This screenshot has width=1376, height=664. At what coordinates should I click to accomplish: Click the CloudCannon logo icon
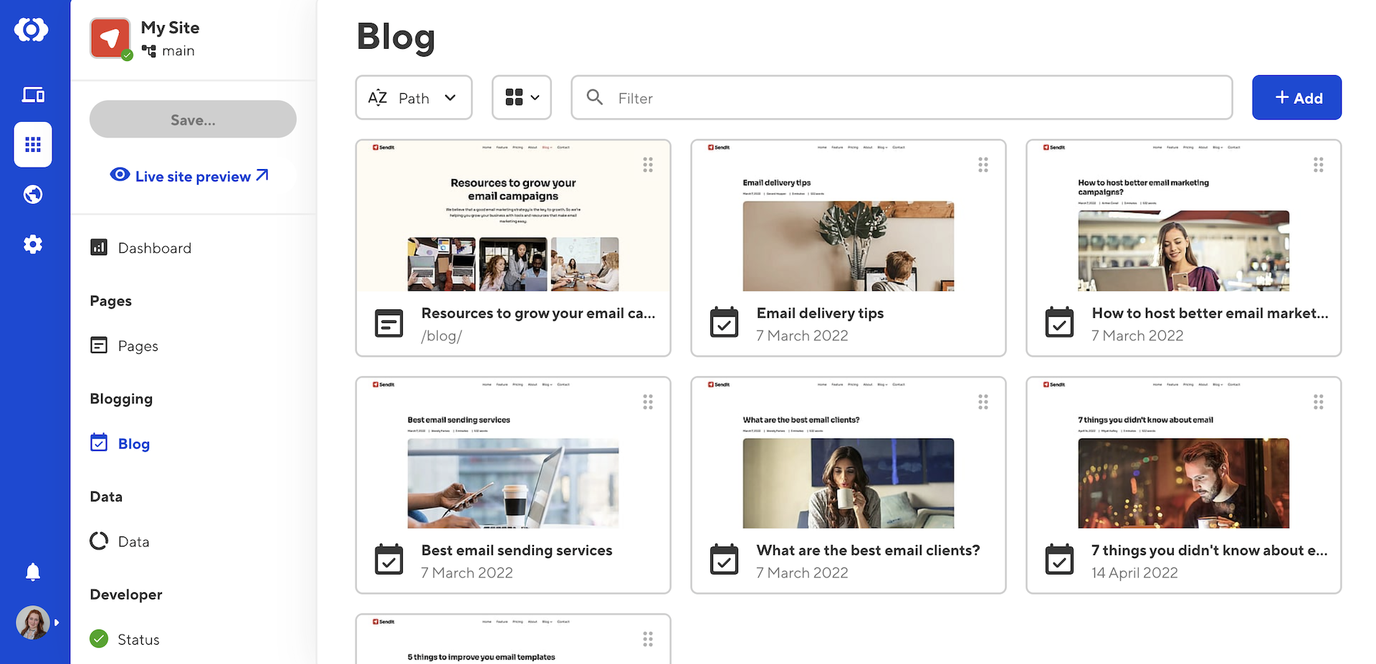point(32,30)
